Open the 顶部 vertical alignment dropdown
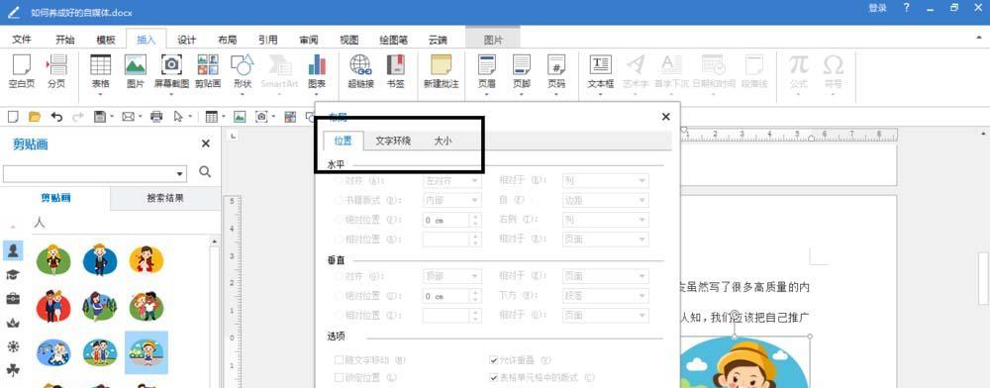 [x=452, y=276]
